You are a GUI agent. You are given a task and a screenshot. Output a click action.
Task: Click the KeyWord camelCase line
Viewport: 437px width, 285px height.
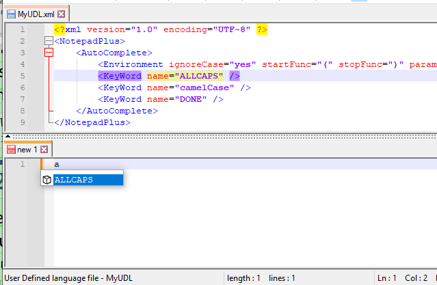coord(174,87)
